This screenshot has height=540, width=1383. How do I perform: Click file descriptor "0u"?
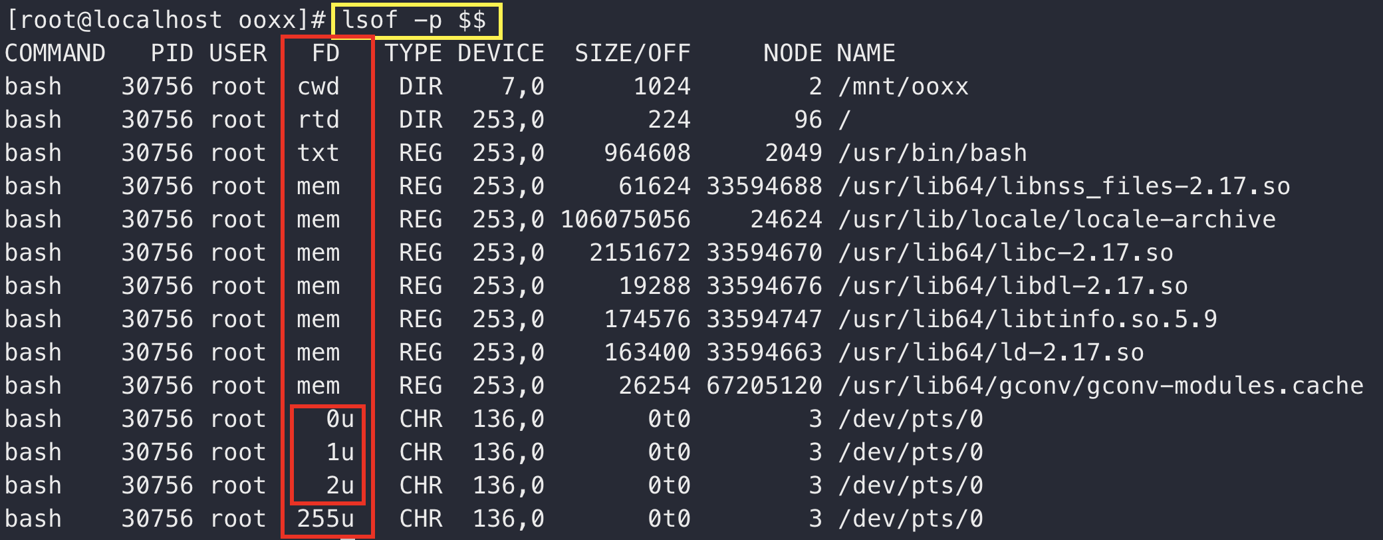coord(340,419)
